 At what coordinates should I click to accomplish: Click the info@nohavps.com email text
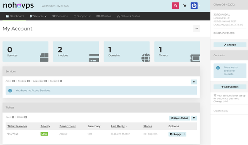click(x=224, y=33)
